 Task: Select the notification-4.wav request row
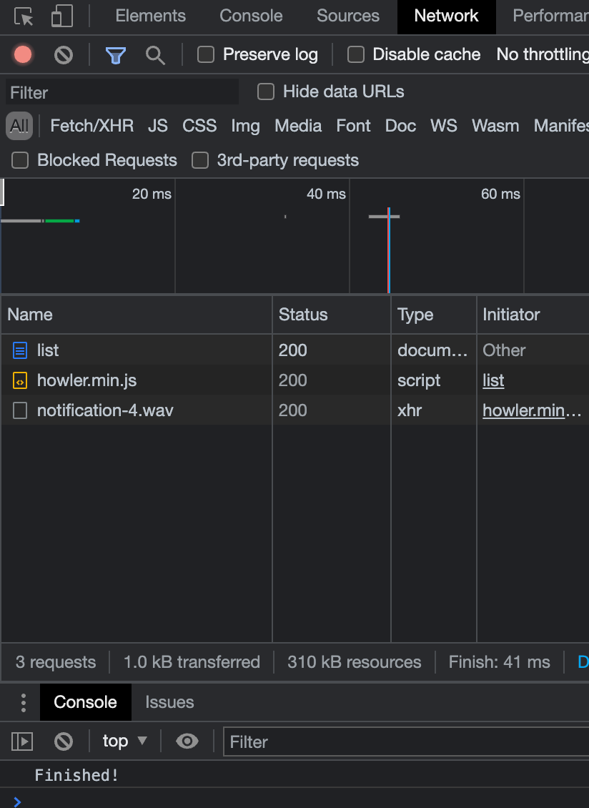[105, 410]
